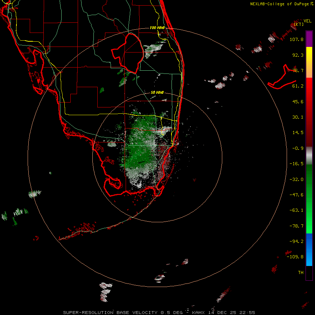Click the 61.2 velocity scale value

pos(298,86)
